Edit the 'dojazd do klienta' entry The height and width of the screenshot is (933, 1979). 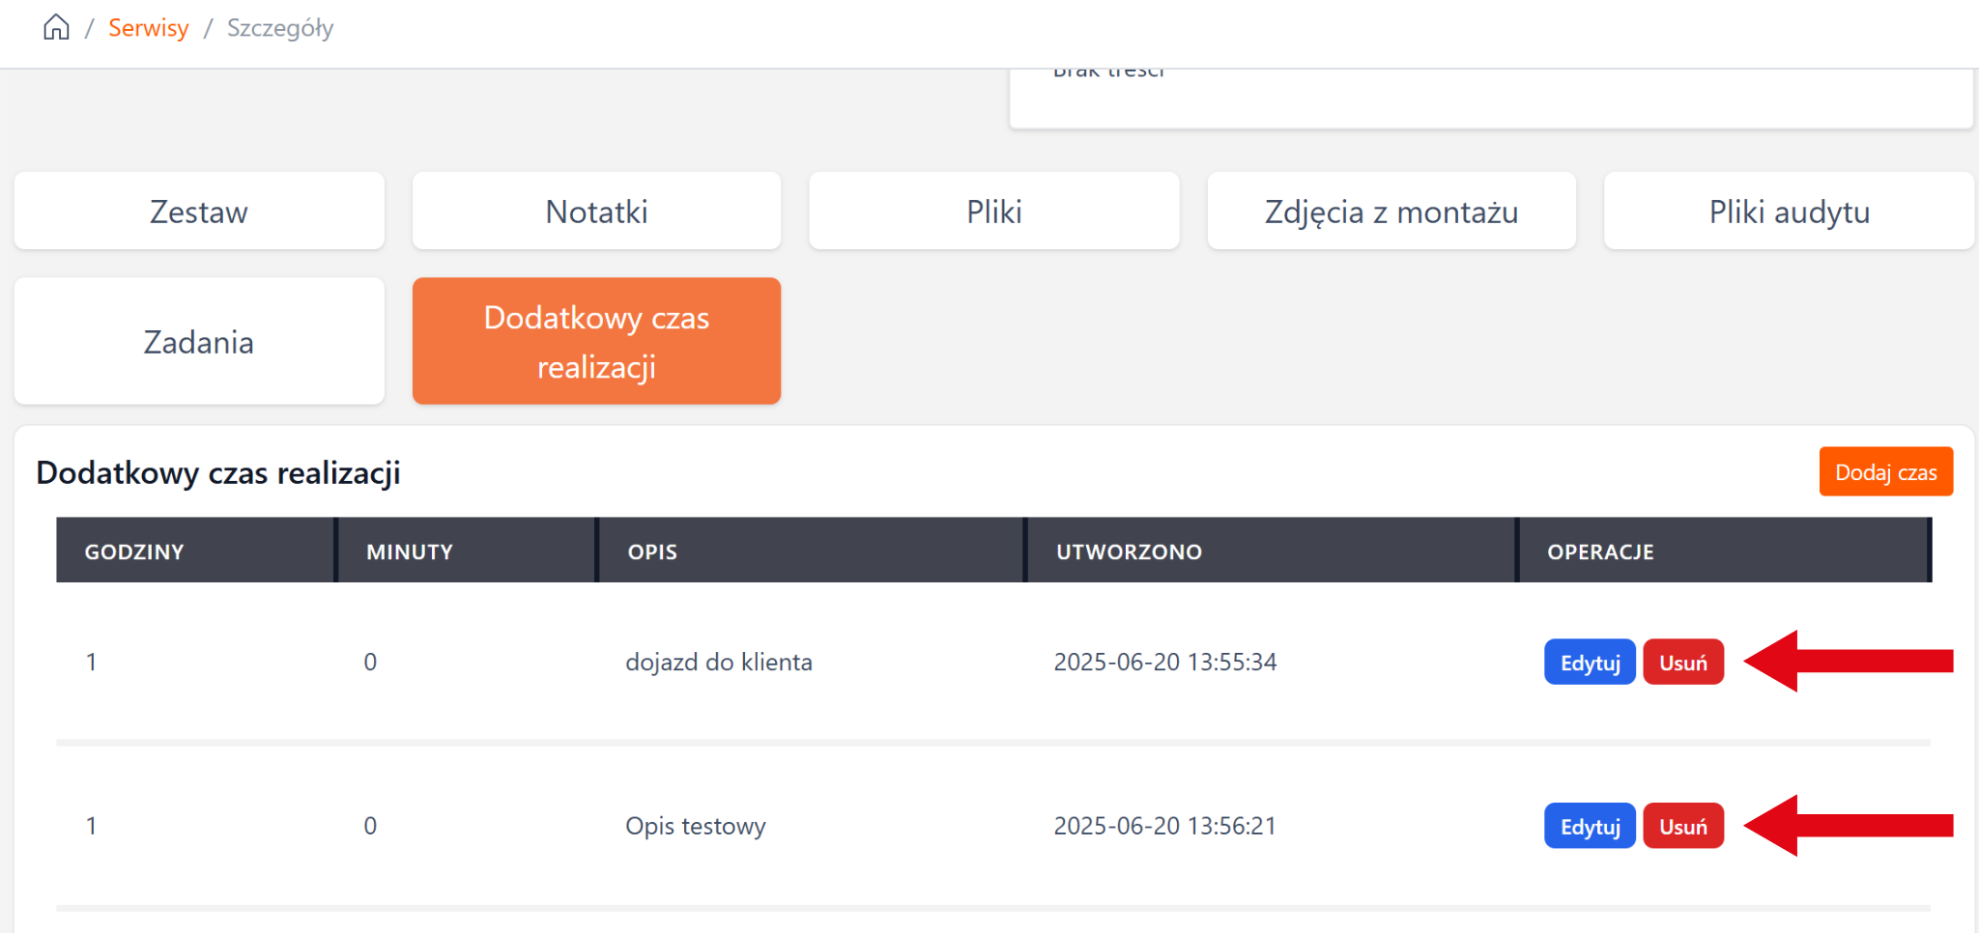click(1589, 663)
